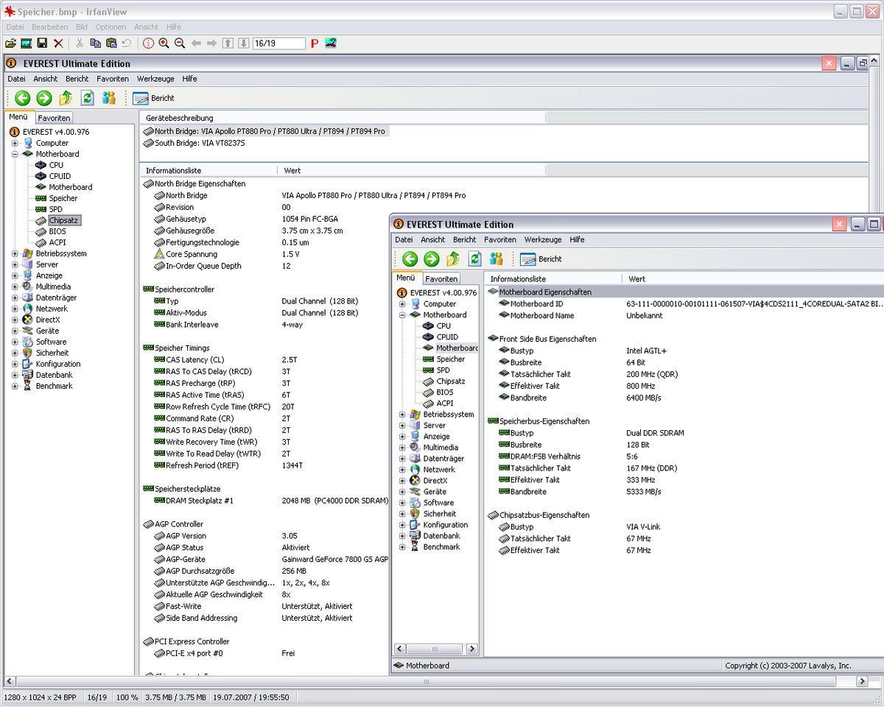Expand Betriebssystem in background EVEREST tree
884x707 pixels.
click(15, 253)
